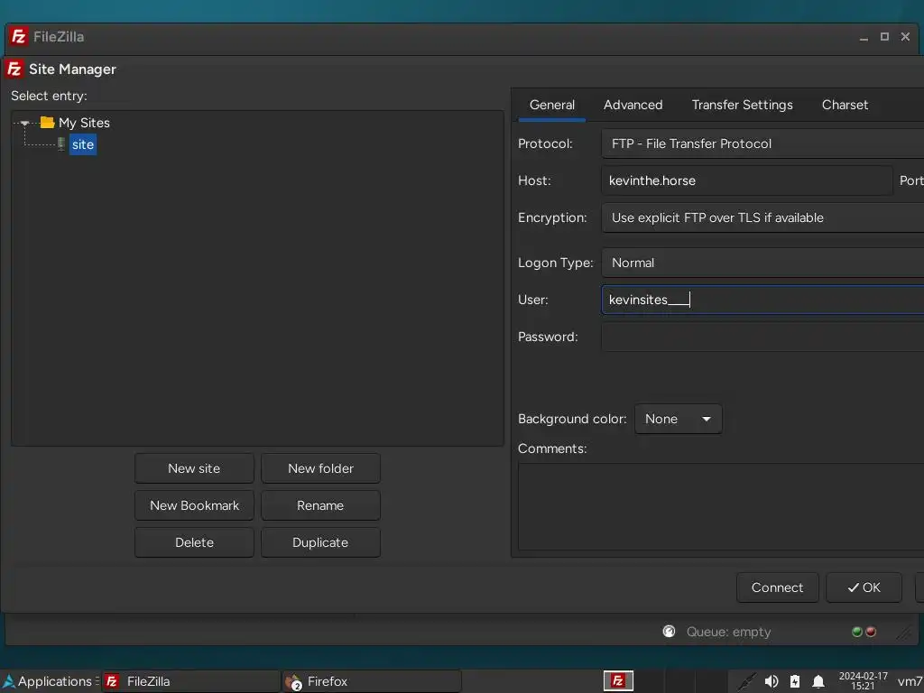Switch to the General tab

(551, 105)
